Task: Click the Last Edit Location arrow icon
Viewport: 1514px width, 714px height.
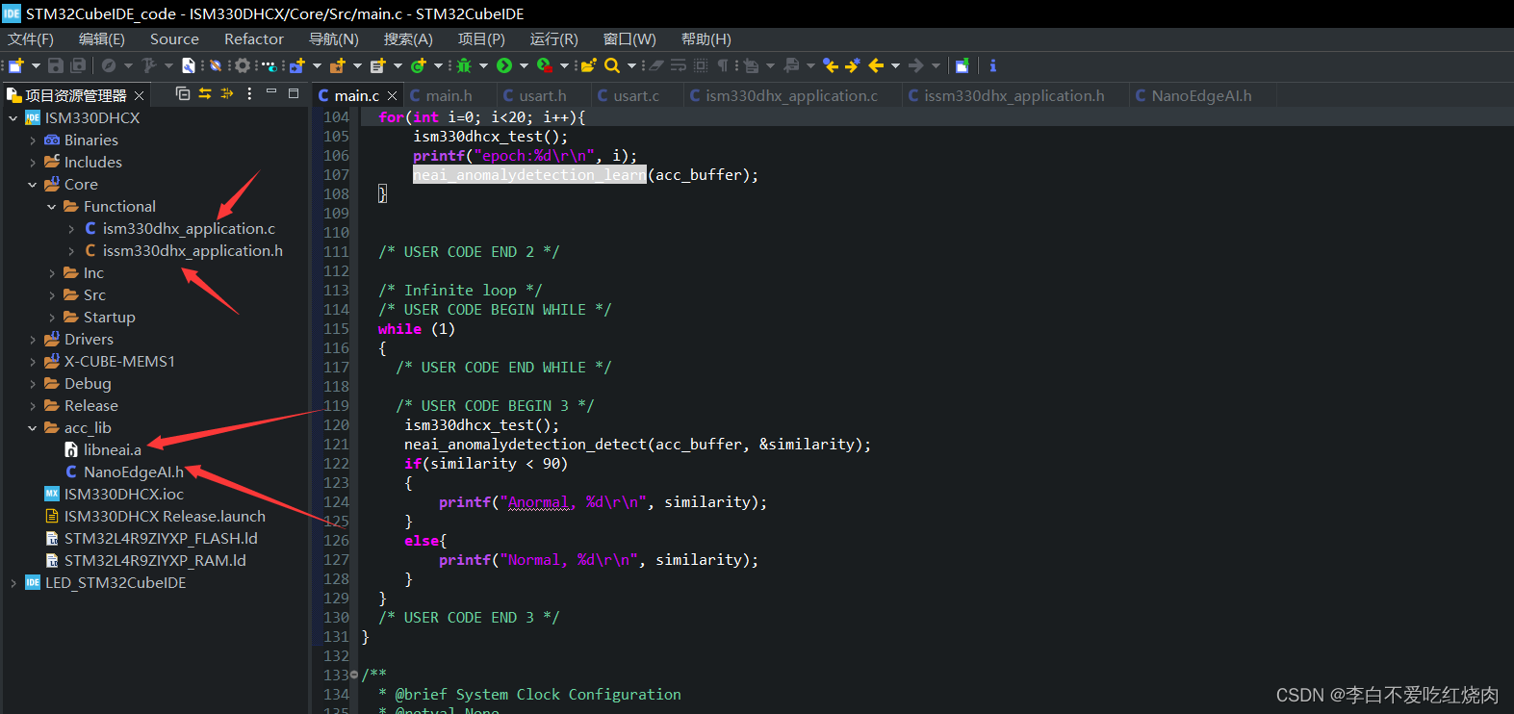Action: click(831, 65)
